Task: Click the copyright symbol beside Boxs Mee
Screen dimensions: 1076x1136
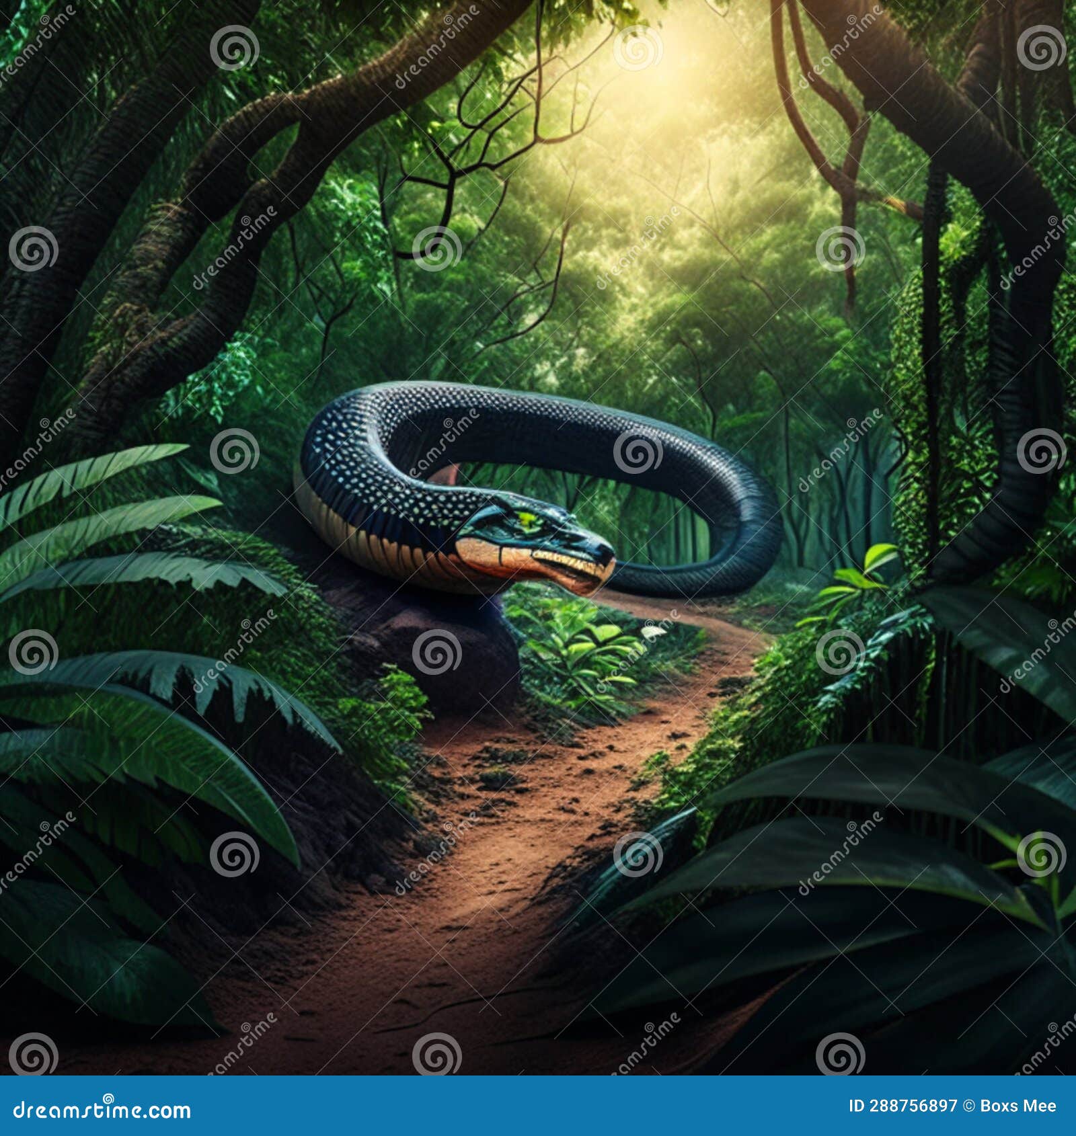Action: [x=968, y=1105]
